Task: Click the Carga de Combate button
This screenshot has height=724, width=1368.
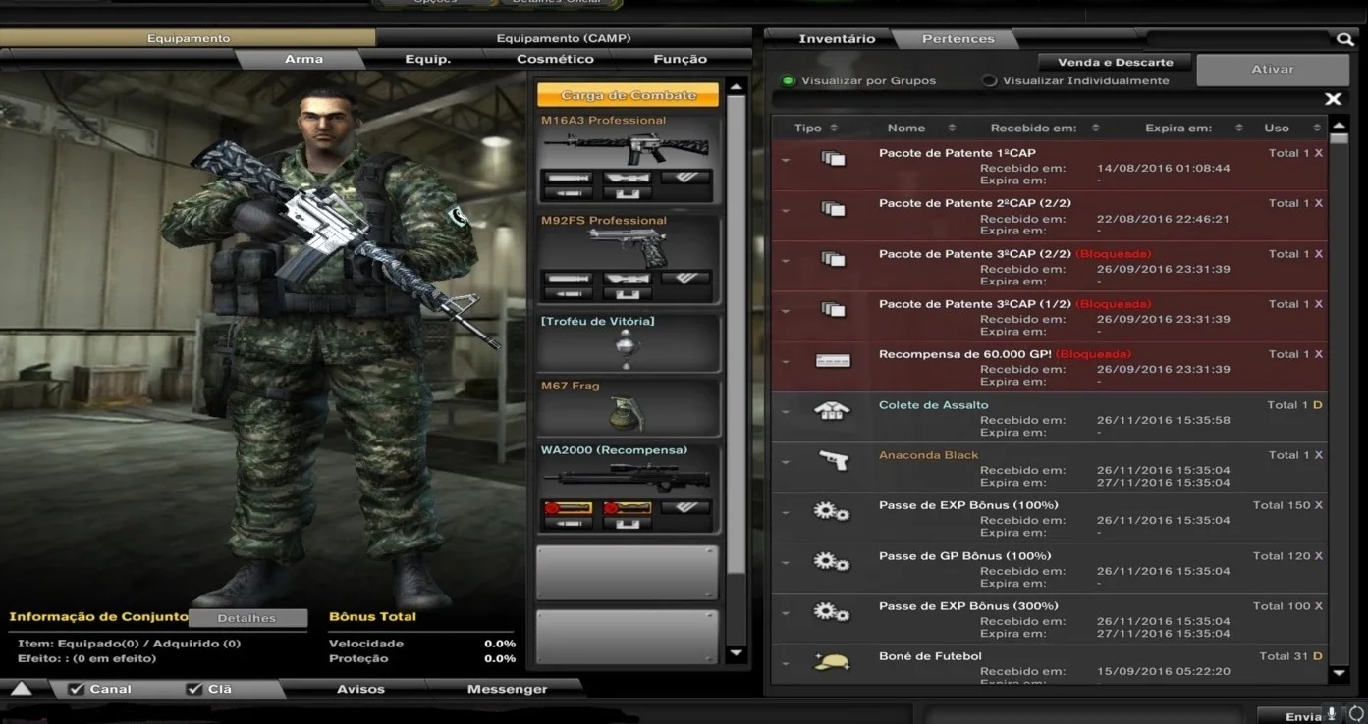Action: (629, 95)
